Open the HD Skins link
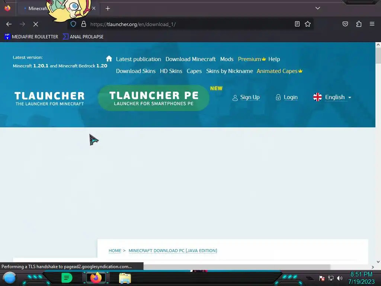The image size is (381, 286). pos(171,71)
